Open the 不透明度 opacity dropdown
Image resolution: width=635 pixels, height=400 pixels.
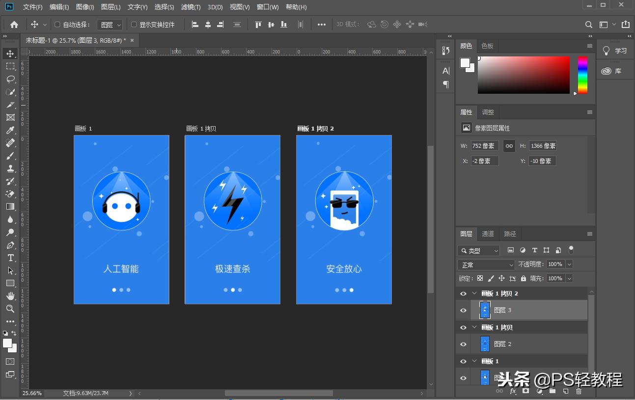pyautogui.click(x=570, y=264)
